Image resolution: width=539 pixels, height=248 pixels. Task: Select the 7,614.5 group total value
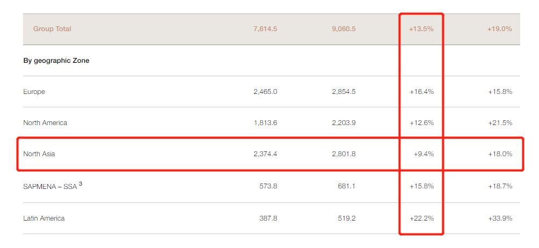pos(265,29)
